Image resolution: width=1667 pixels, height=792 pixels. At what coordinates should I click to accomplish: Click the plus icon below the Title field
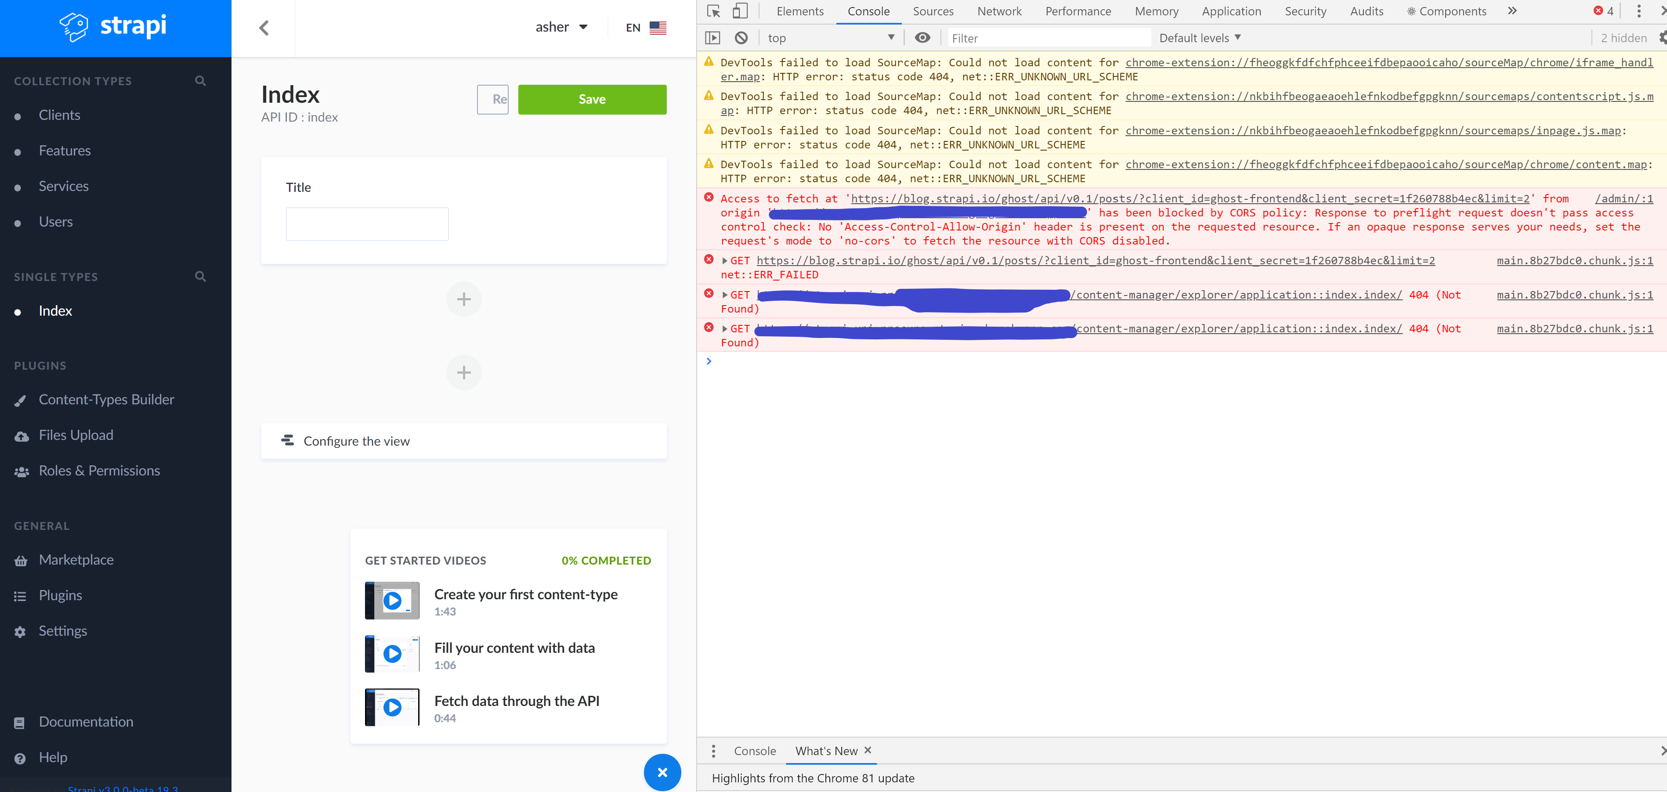pyautogui.click(x=463, y=299)
